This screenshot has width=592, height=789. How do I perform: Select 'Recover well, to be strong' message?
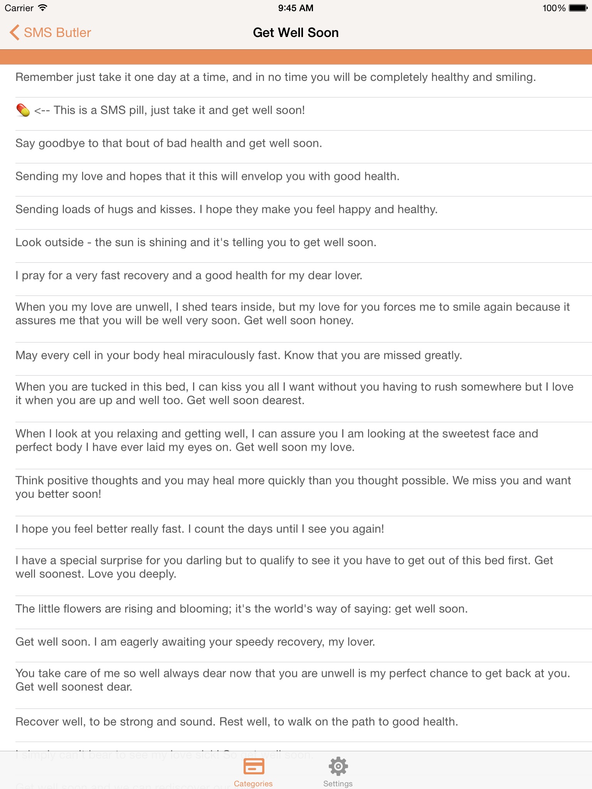237,722
